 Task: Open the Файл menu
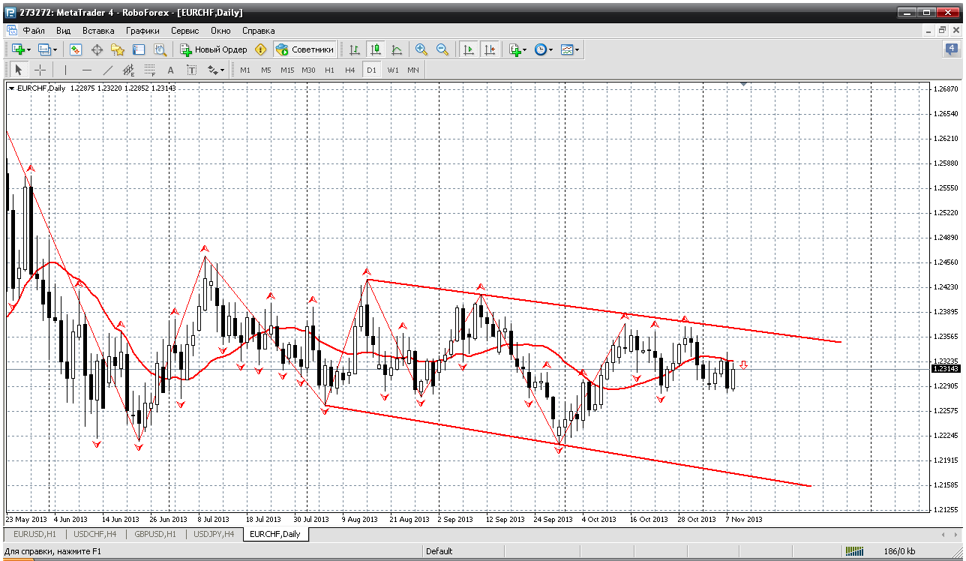click(x=34, y=31)
